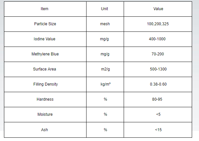Image resolution: width=199 pixels, height=141 pixels.
Task: Click the 'Value' column header cell
Action: pyautogui.click(x=158, y=9)
